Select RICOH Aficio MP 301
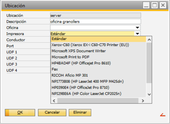This screenshot has height=124, width=170. click(x=98, y=75)
